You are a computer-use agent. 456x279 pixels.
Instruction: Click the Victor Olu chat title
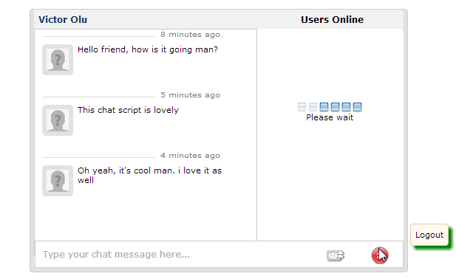click(63, 19)
